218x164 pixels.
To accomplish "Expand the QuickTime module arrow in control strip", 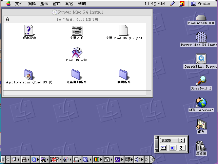I will tap(38, 159).
